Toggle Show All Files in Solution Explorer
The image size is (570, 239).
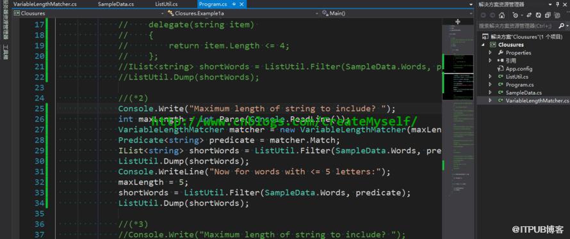click(557, 15)
